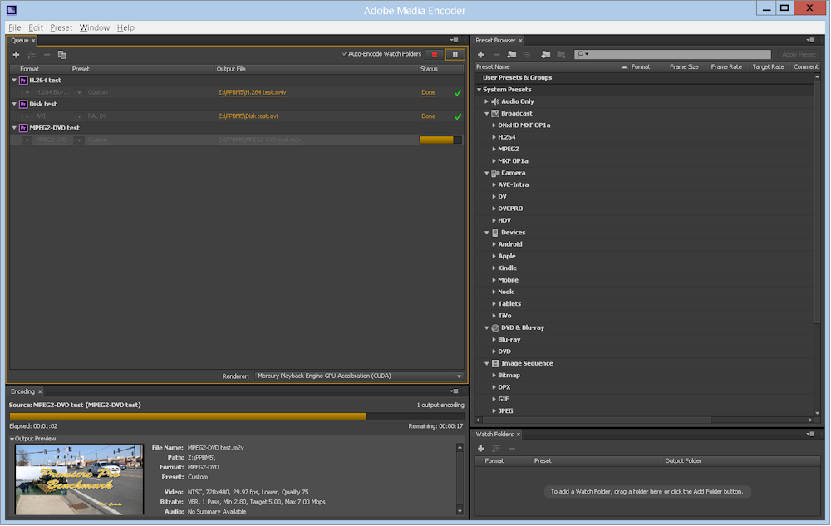This screenshot has width=831, height=526.
Task: Click the Apply Preset button
Action: pyautogui.click(x=799, y=55)
